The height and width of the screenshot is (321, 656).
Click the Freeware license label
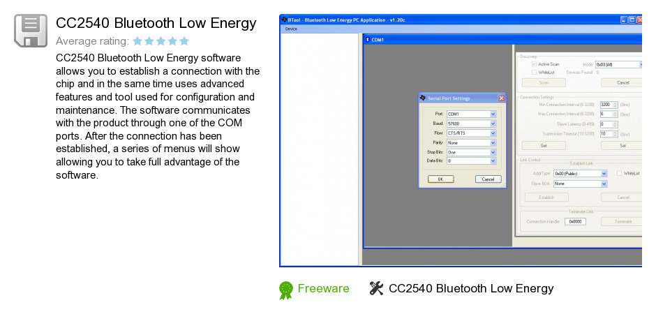coord(323,288)
